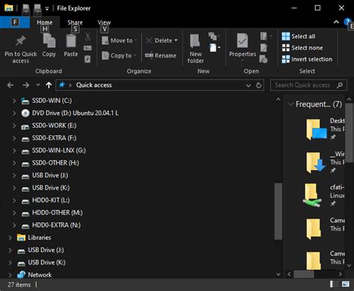Collapse the Frequent folders group

(x=291, y=104)
